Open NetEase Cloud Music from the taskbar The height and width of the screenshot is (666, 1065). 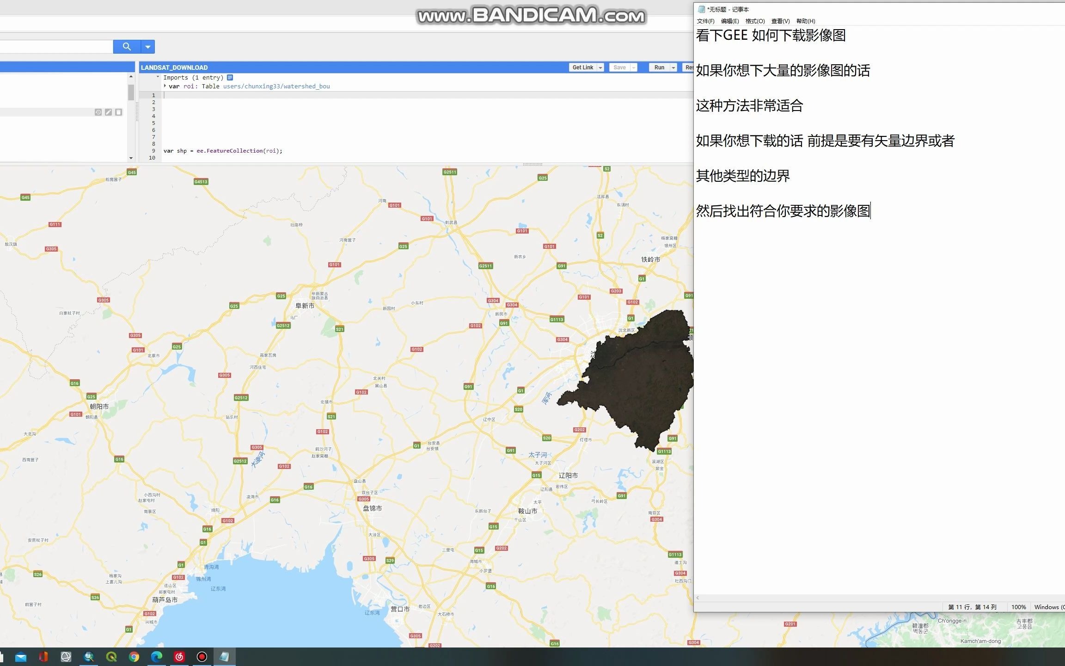tap(179, 657)
